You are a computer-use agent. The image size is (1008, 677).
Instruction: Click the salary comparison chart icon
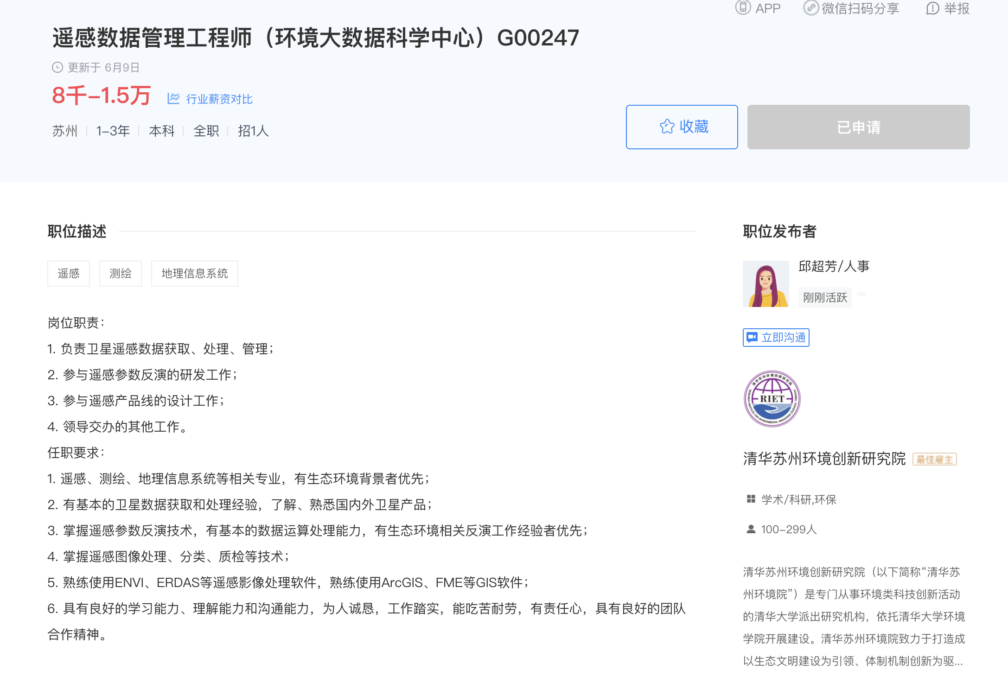coord(173,98)
